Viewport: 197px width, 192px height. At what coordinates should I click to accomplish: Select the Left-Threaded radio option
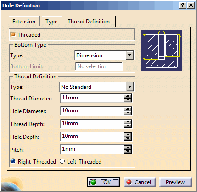pos(62,161)
